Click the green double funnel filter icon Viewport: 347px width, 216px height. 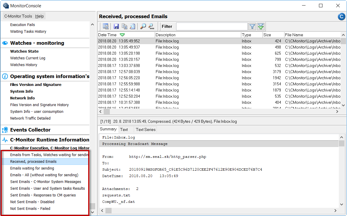tap(261, 27)
